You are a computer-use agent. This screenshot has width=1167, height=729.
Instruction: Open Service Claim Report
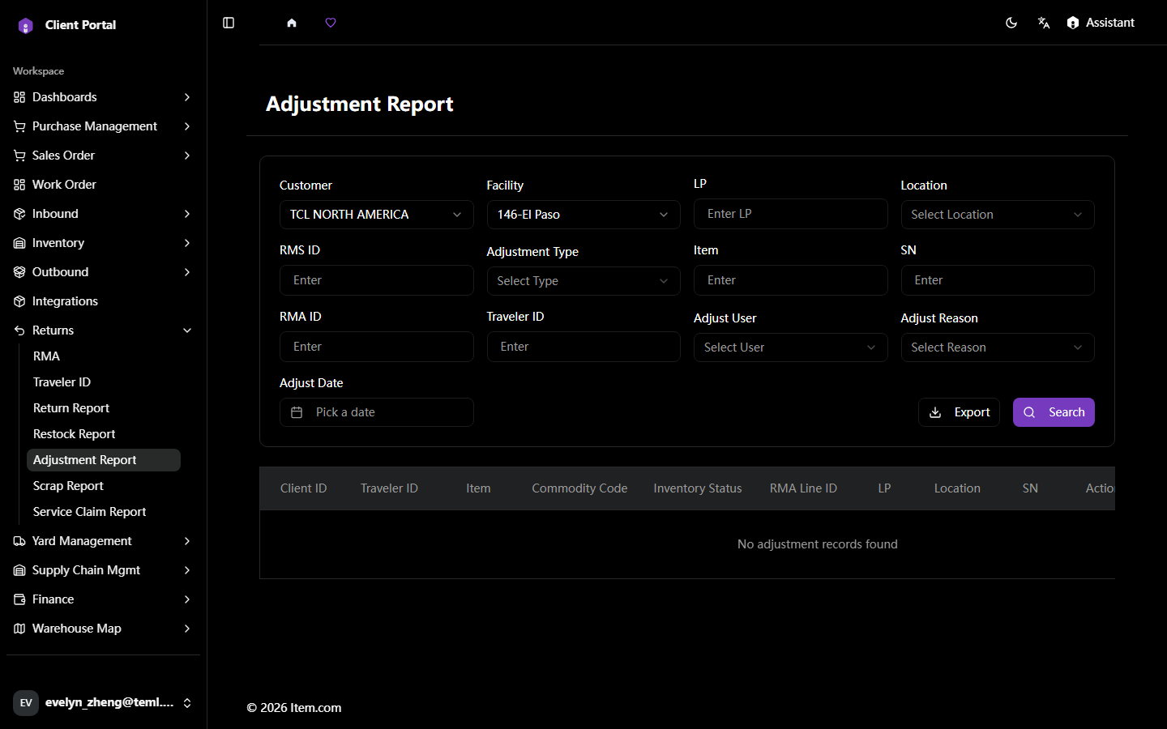click(x=104, y=512)
